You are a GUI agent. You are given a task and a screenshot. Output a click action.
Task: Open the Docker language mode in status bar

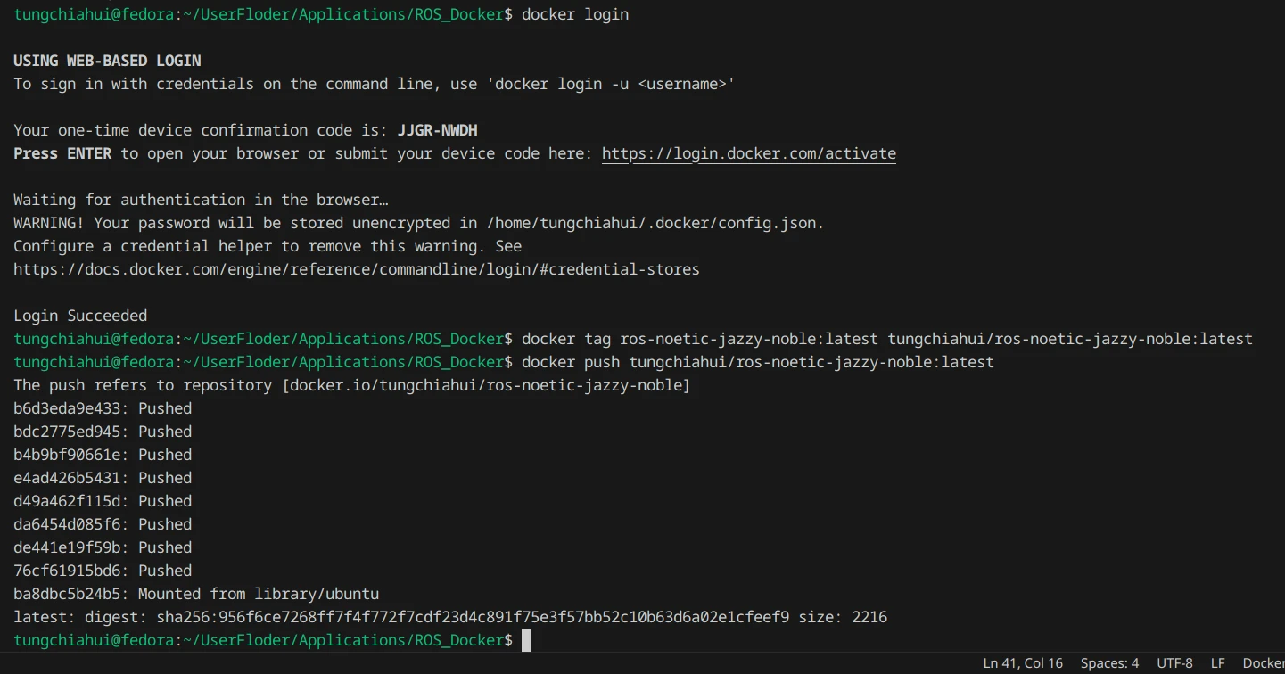(1264, 663)
